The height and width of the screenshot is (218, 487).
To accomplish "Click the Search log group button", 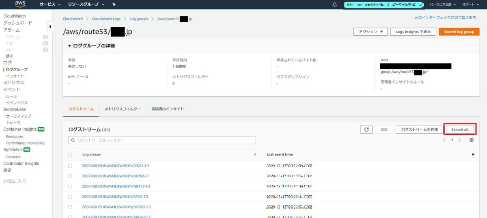I will (x=459, y=32).
